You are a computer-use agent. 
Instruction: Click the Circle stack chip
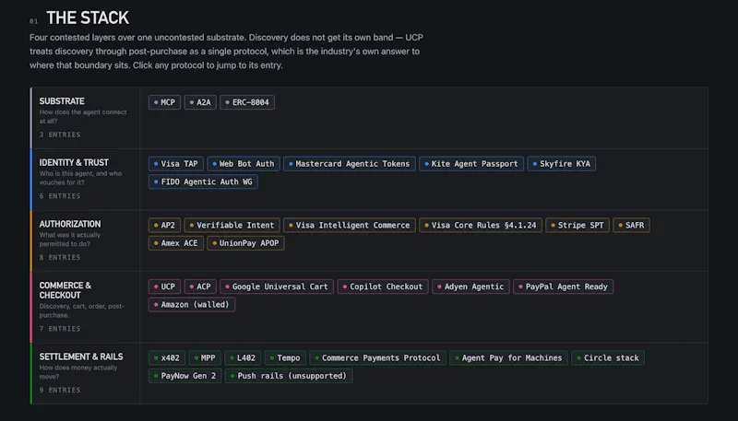608,358
